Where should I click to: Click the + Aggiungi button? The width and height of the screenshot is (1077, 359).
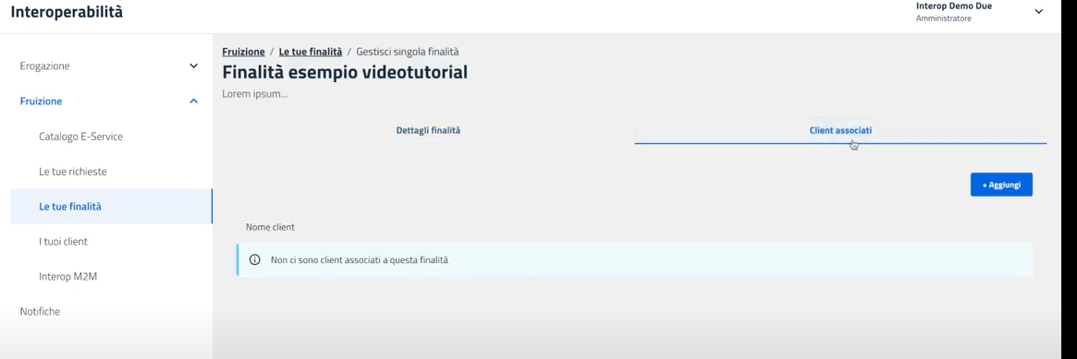1001,185
